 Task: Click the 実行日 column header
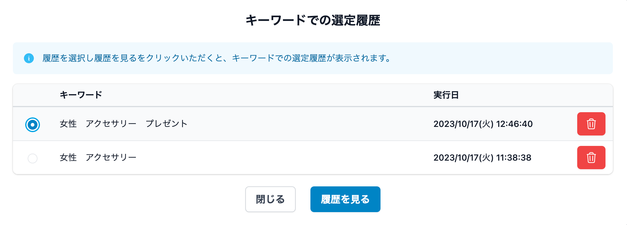(x=446, y=95)
